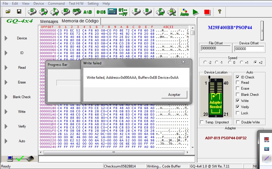Expand the Erase arrow in sidebar
The height and width of the screenshot is (169, 272).
(6, 82)
